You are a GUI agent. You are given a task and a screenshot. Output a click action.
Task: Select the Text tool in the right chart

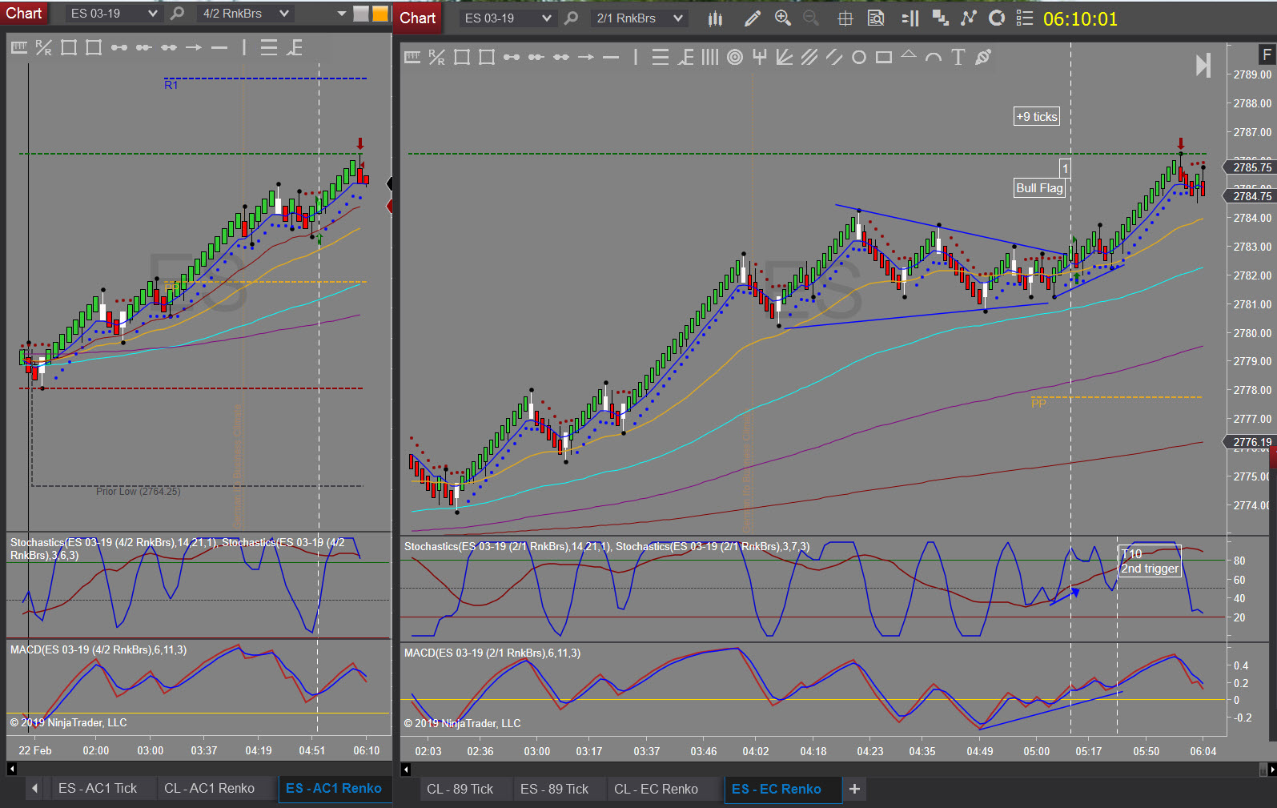pyautogui.click(x=958, y=57)
